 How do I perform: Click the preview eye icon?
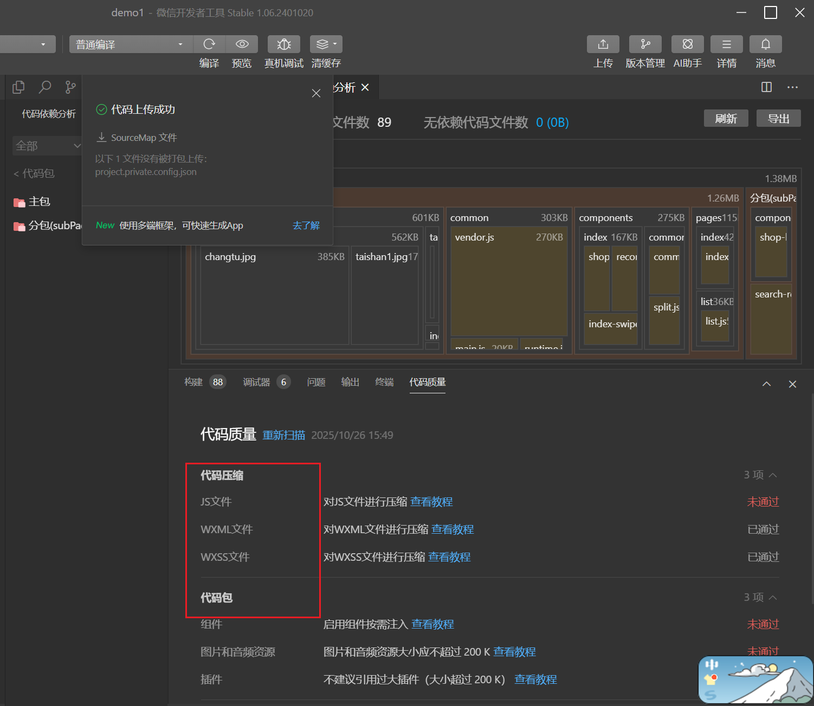[242, 44]
